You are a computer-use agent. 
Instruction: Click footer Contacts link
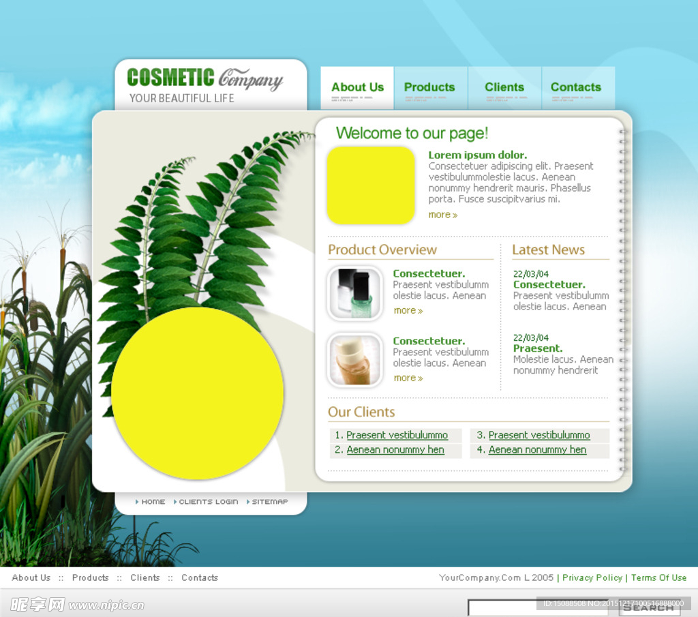[200, 577]
